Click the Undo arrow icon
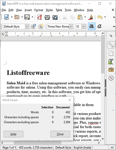The image size is (116, 150). pos(100,17)
